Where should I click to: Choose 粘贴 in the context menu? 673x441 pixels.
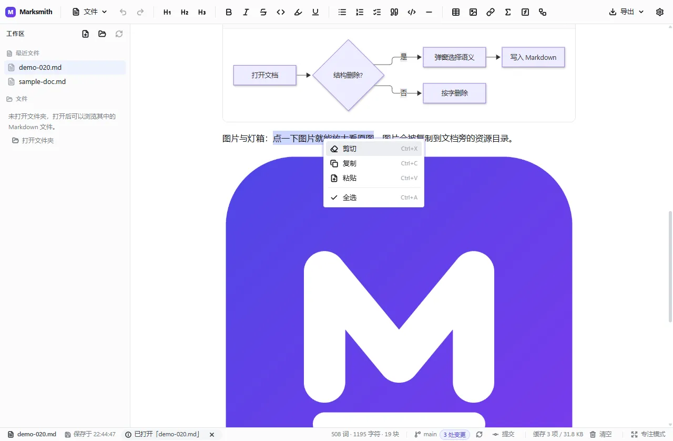374,178
